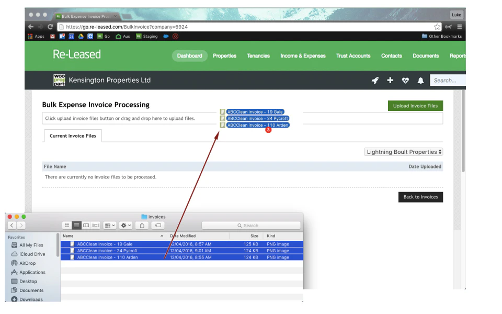Screen dimensions: 502x314
Task: Click the Upload Invoice Files button
Action: 415,105
